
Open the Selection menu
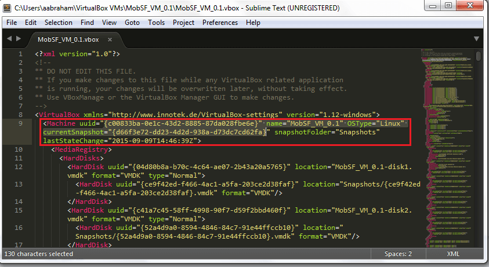[x=59, y=23]
